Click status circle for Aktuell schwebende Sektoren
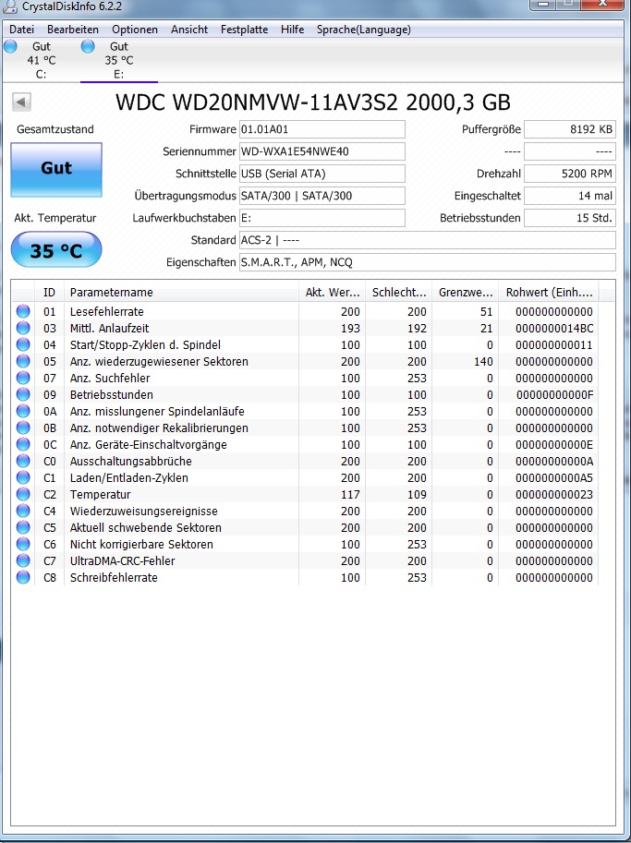This screenshot has width=631, height=843. pos(23,528)
